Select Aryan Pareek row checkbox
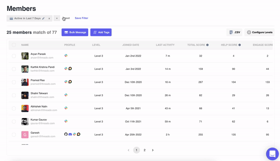Image resolution: width=280 pixels, height=161 pixels. [x=14, y=56]
